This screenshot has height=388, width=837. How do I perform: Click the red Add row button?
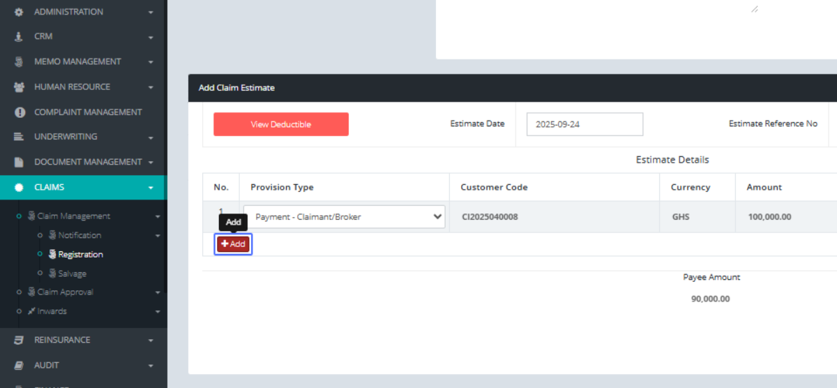tap(233, 244)
